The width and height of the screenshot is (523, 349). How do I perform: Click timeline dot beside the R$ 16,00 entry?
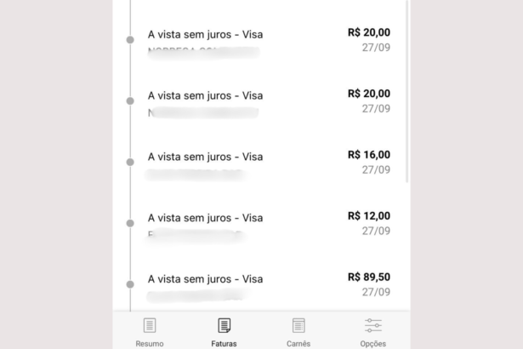pyautogui.click(x=130, y=162)
